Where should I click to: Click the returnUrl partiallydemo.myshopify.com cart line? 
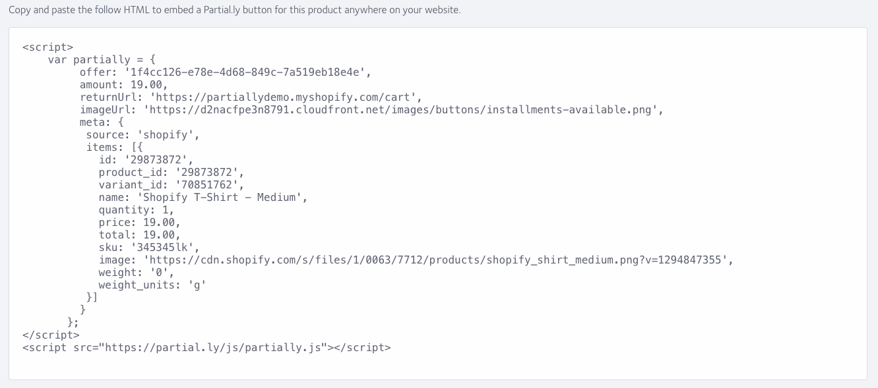[251, 97]
